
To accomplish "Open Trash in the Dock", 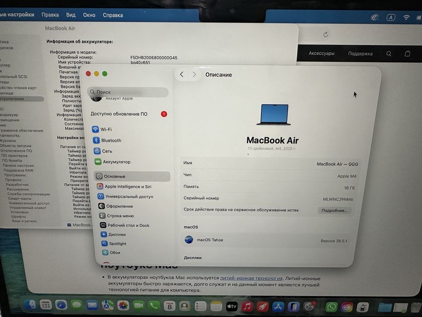I will click(x=417, y=307).
